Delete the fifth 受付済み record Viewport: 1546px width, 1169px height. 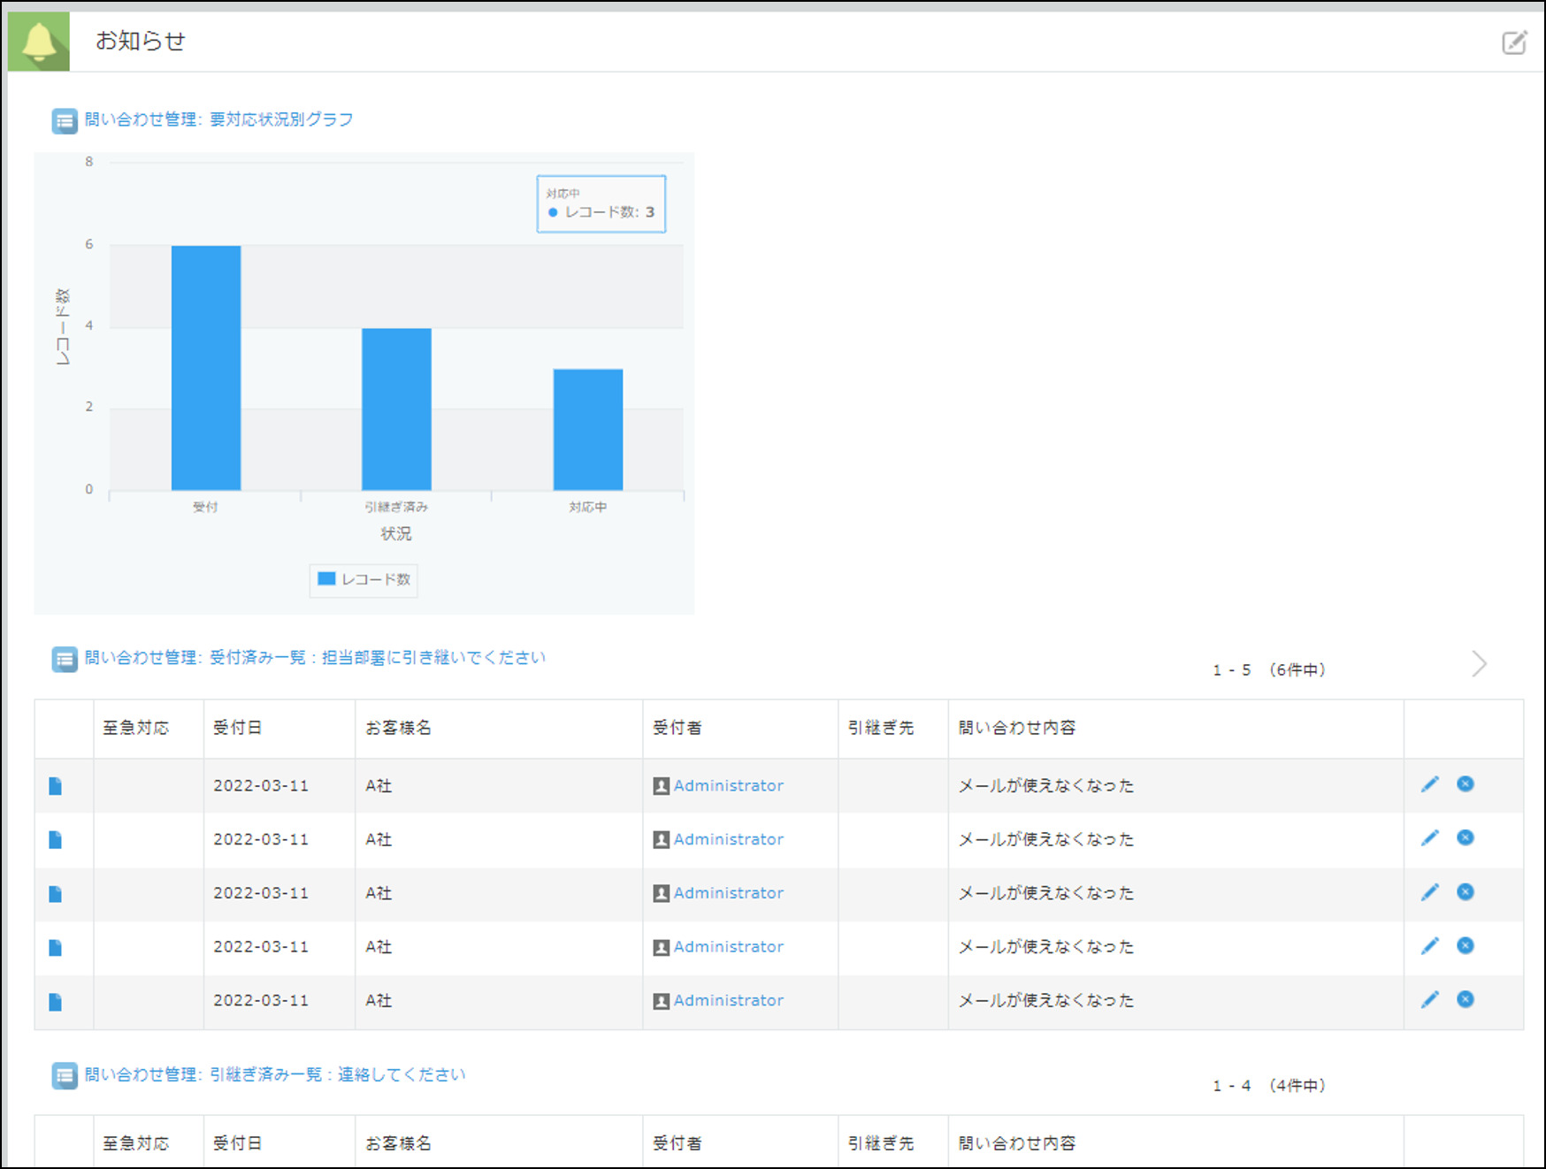tap(1466, 999)
